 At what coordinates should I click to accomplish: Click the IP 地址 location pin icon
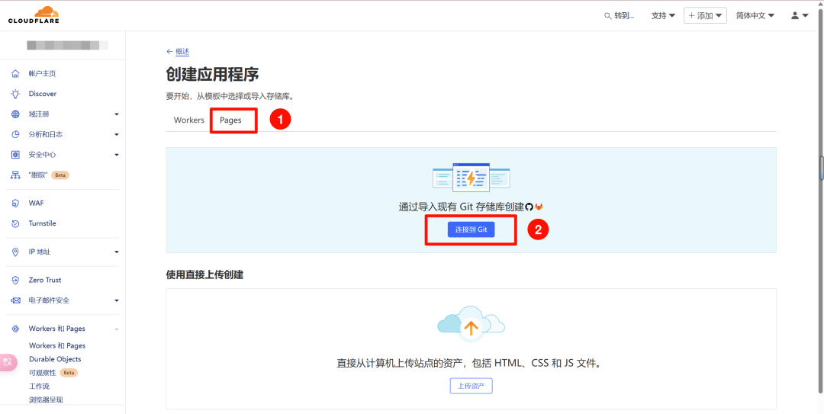click(16, 252)
